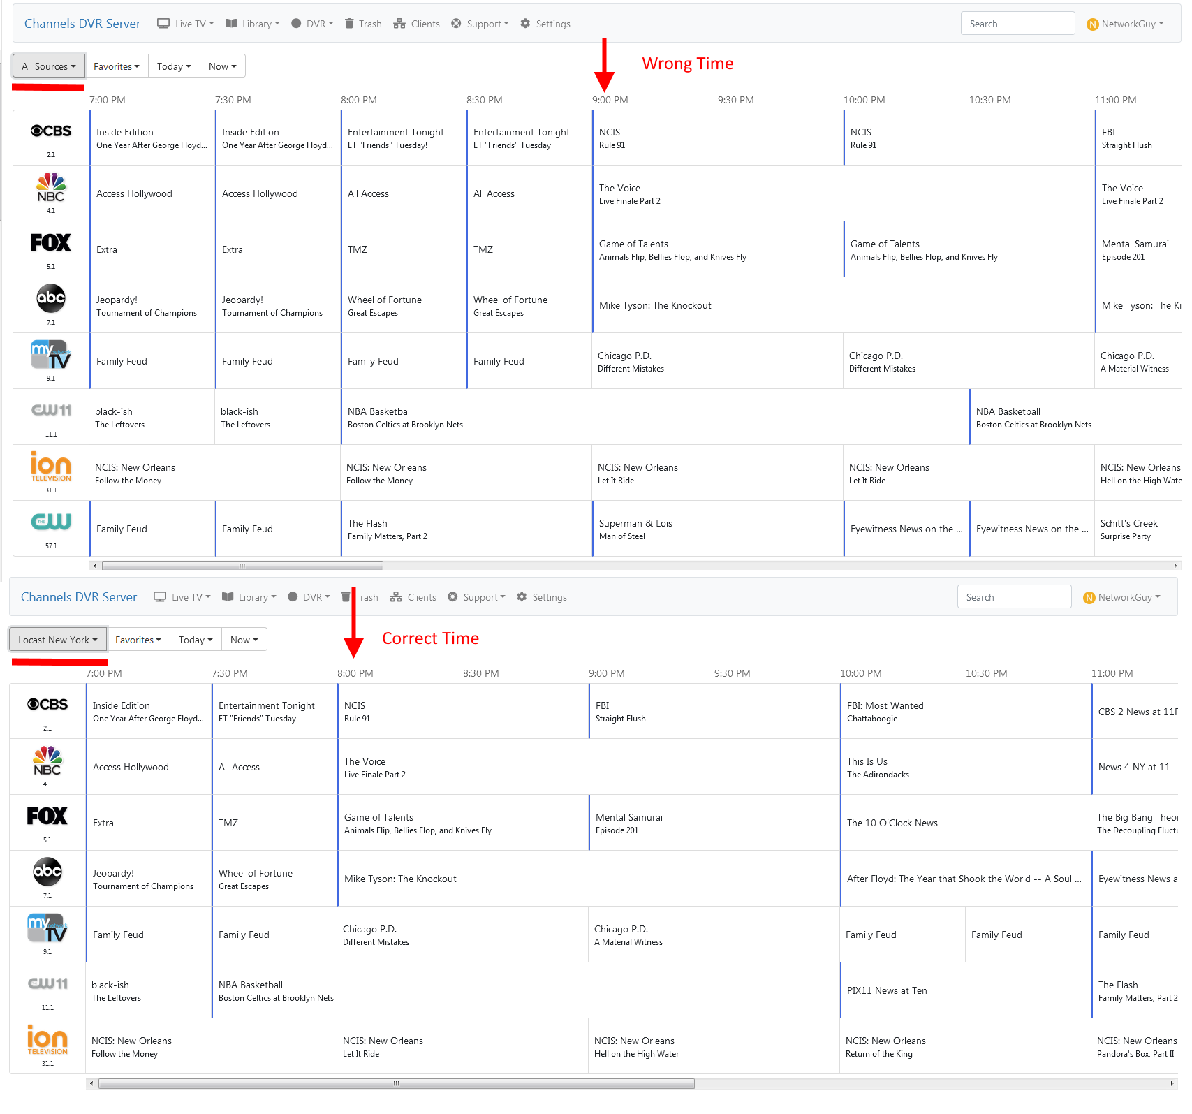
Task: Open the Clients page in top navbar
Action: pos(417,24)
